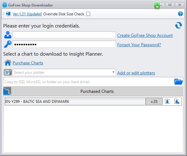This screenshot has width=187, height=156.
Task: Click the Create GoFree Shop Account link
Action: [145, 35]
